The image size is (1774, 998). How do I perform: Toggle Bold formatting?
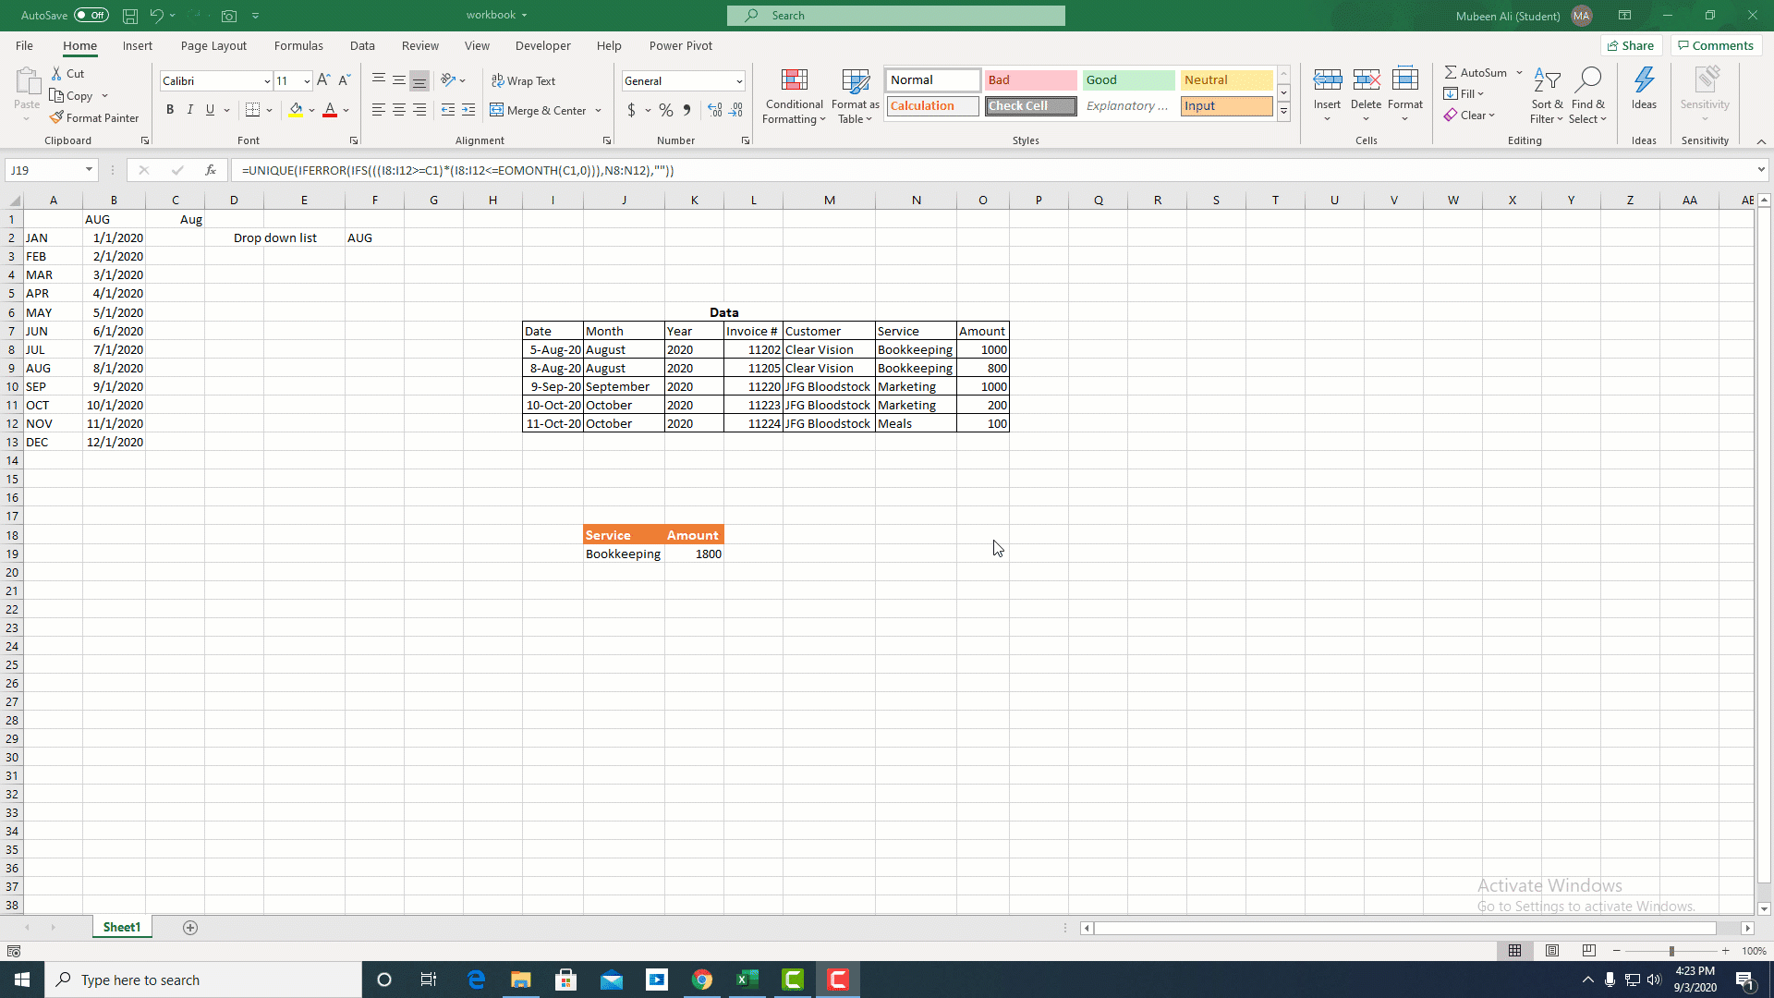coord(170,110)
